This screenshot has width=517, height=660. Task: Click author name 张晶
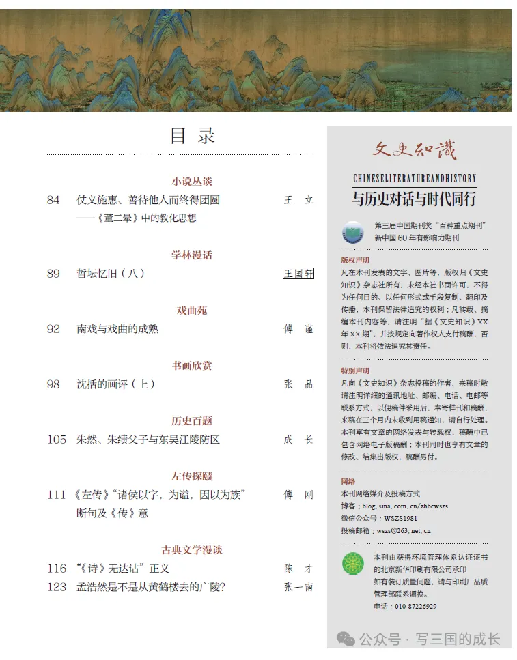point(298,384)
